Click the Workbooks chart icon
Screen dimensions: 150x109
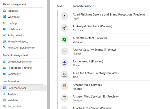4,17
